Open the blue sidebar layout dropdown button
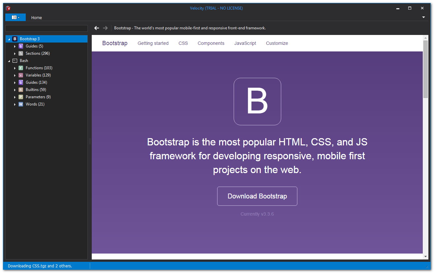434x273 pixels. click(16, 17)
